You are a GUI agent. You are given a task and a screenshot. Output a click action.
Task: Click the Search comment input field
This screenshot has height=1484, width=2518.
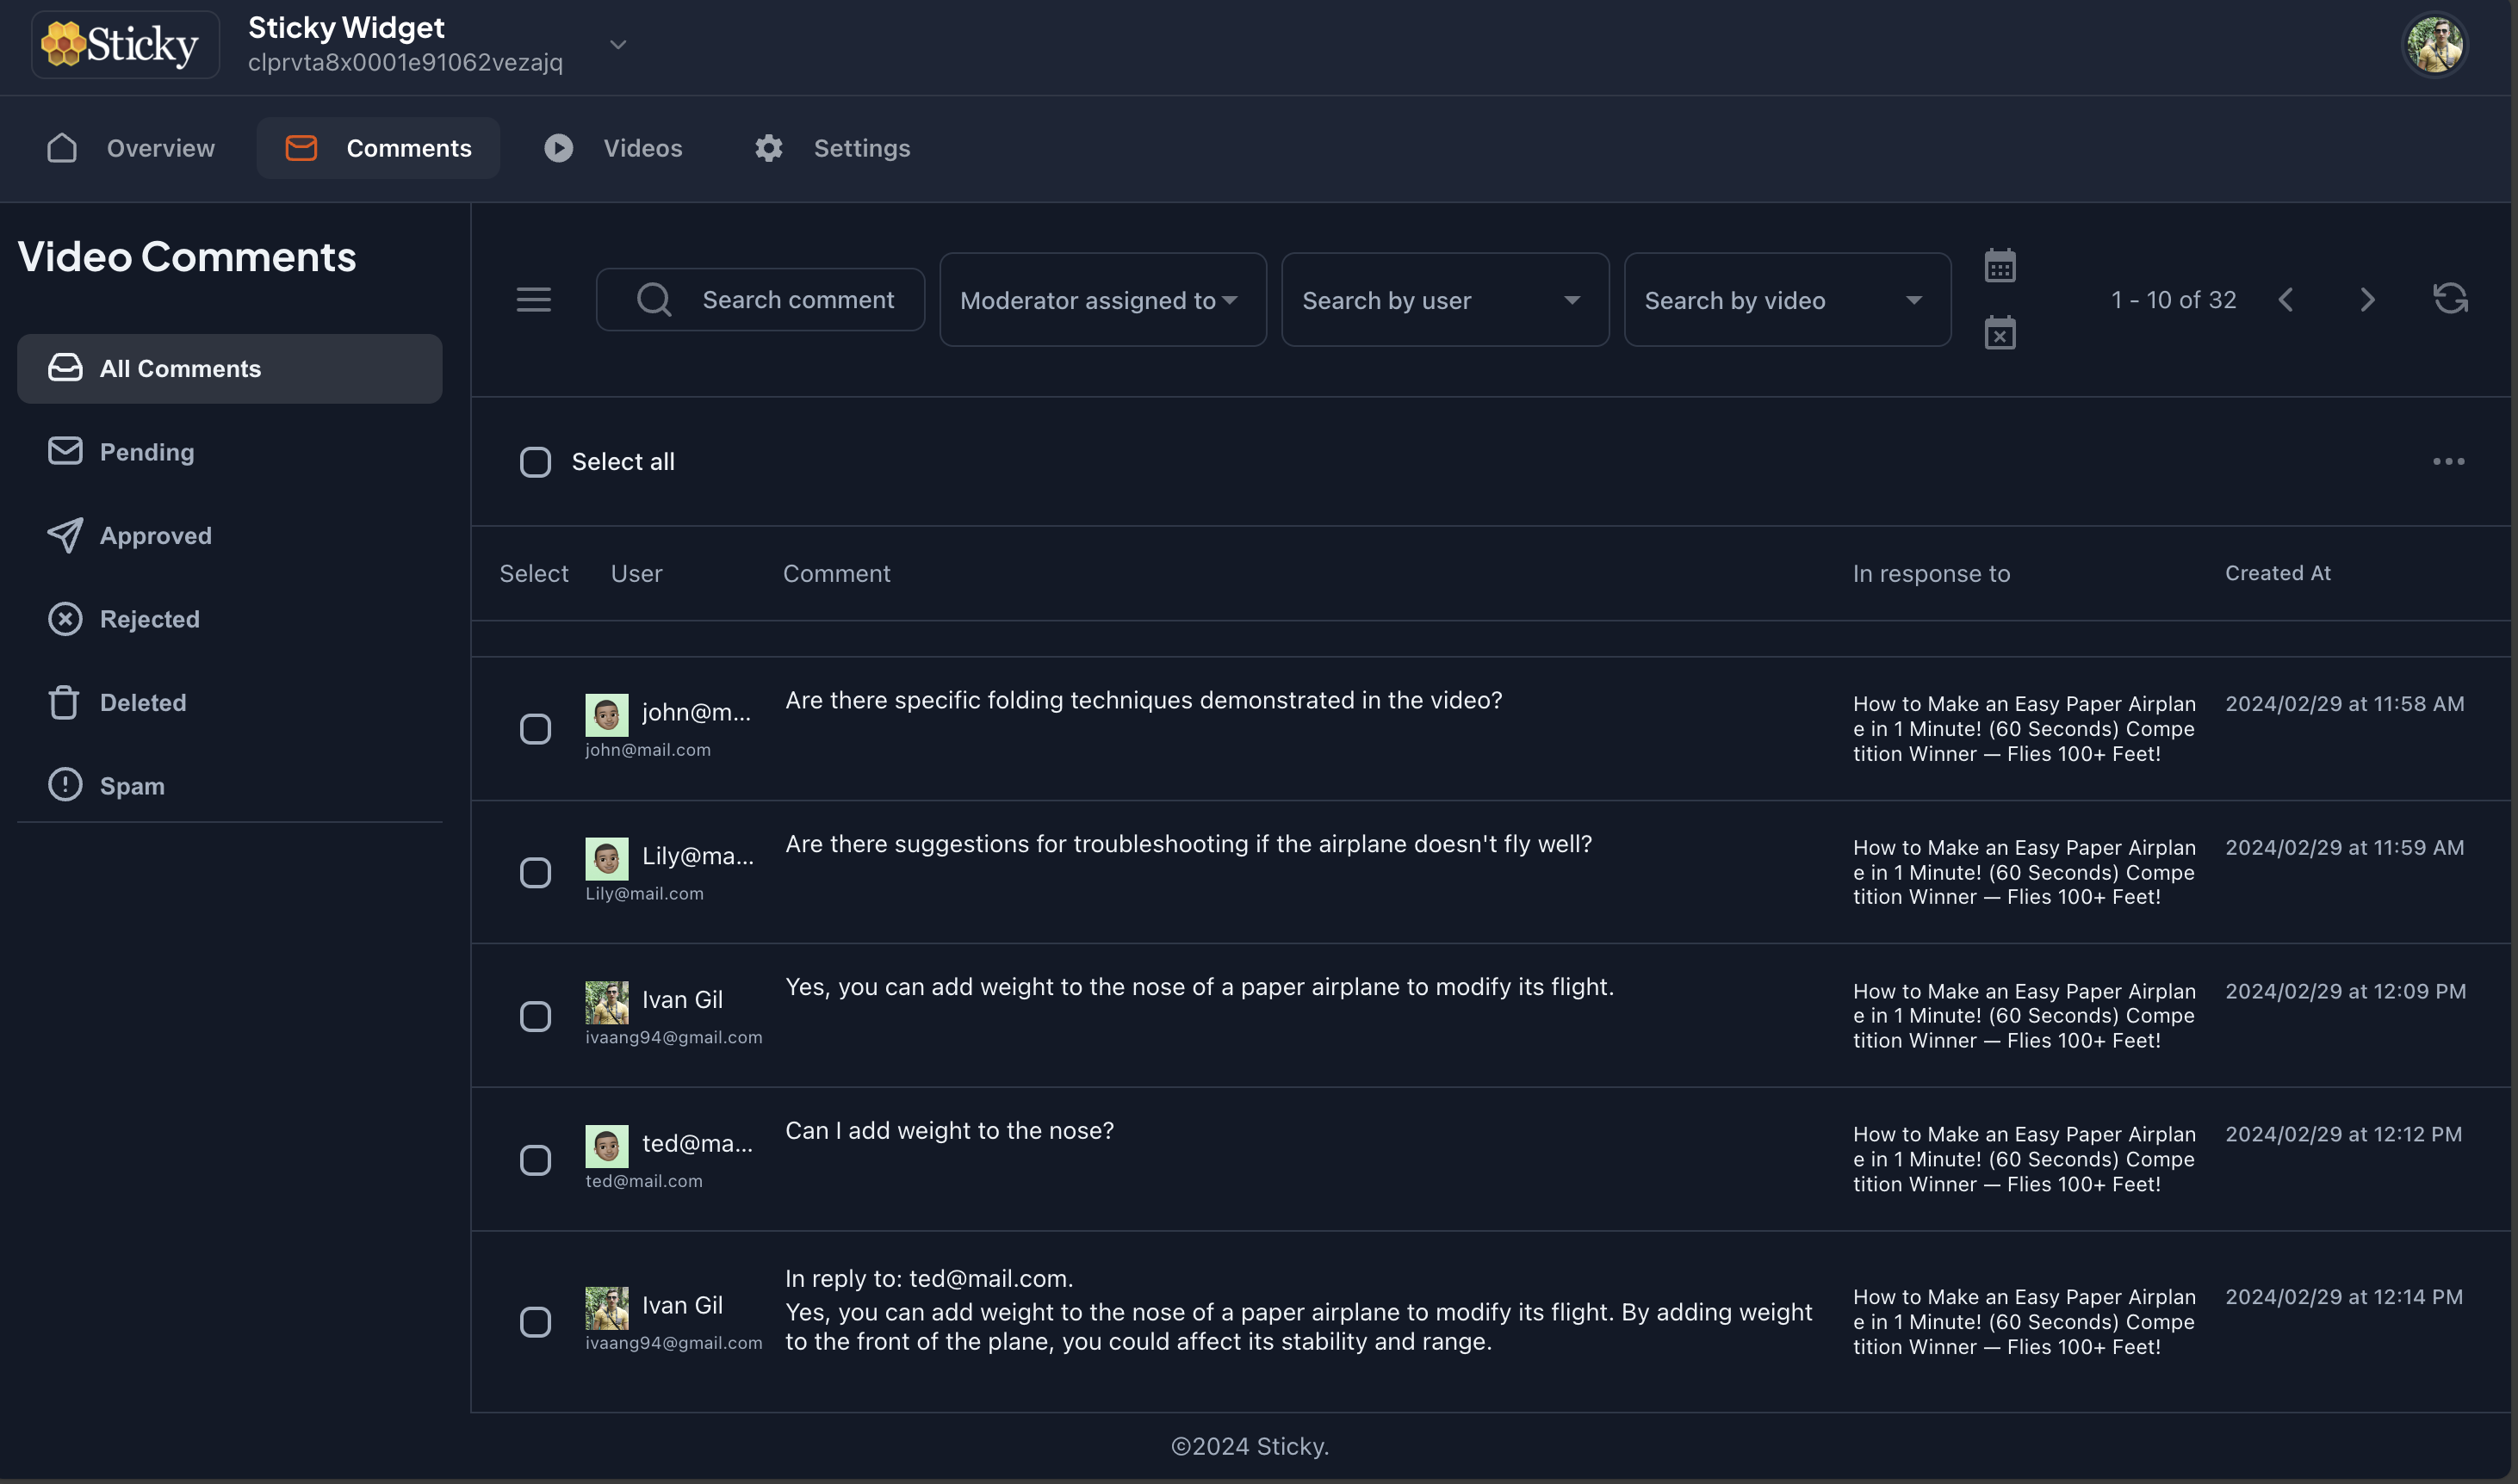tap(797, 300)
